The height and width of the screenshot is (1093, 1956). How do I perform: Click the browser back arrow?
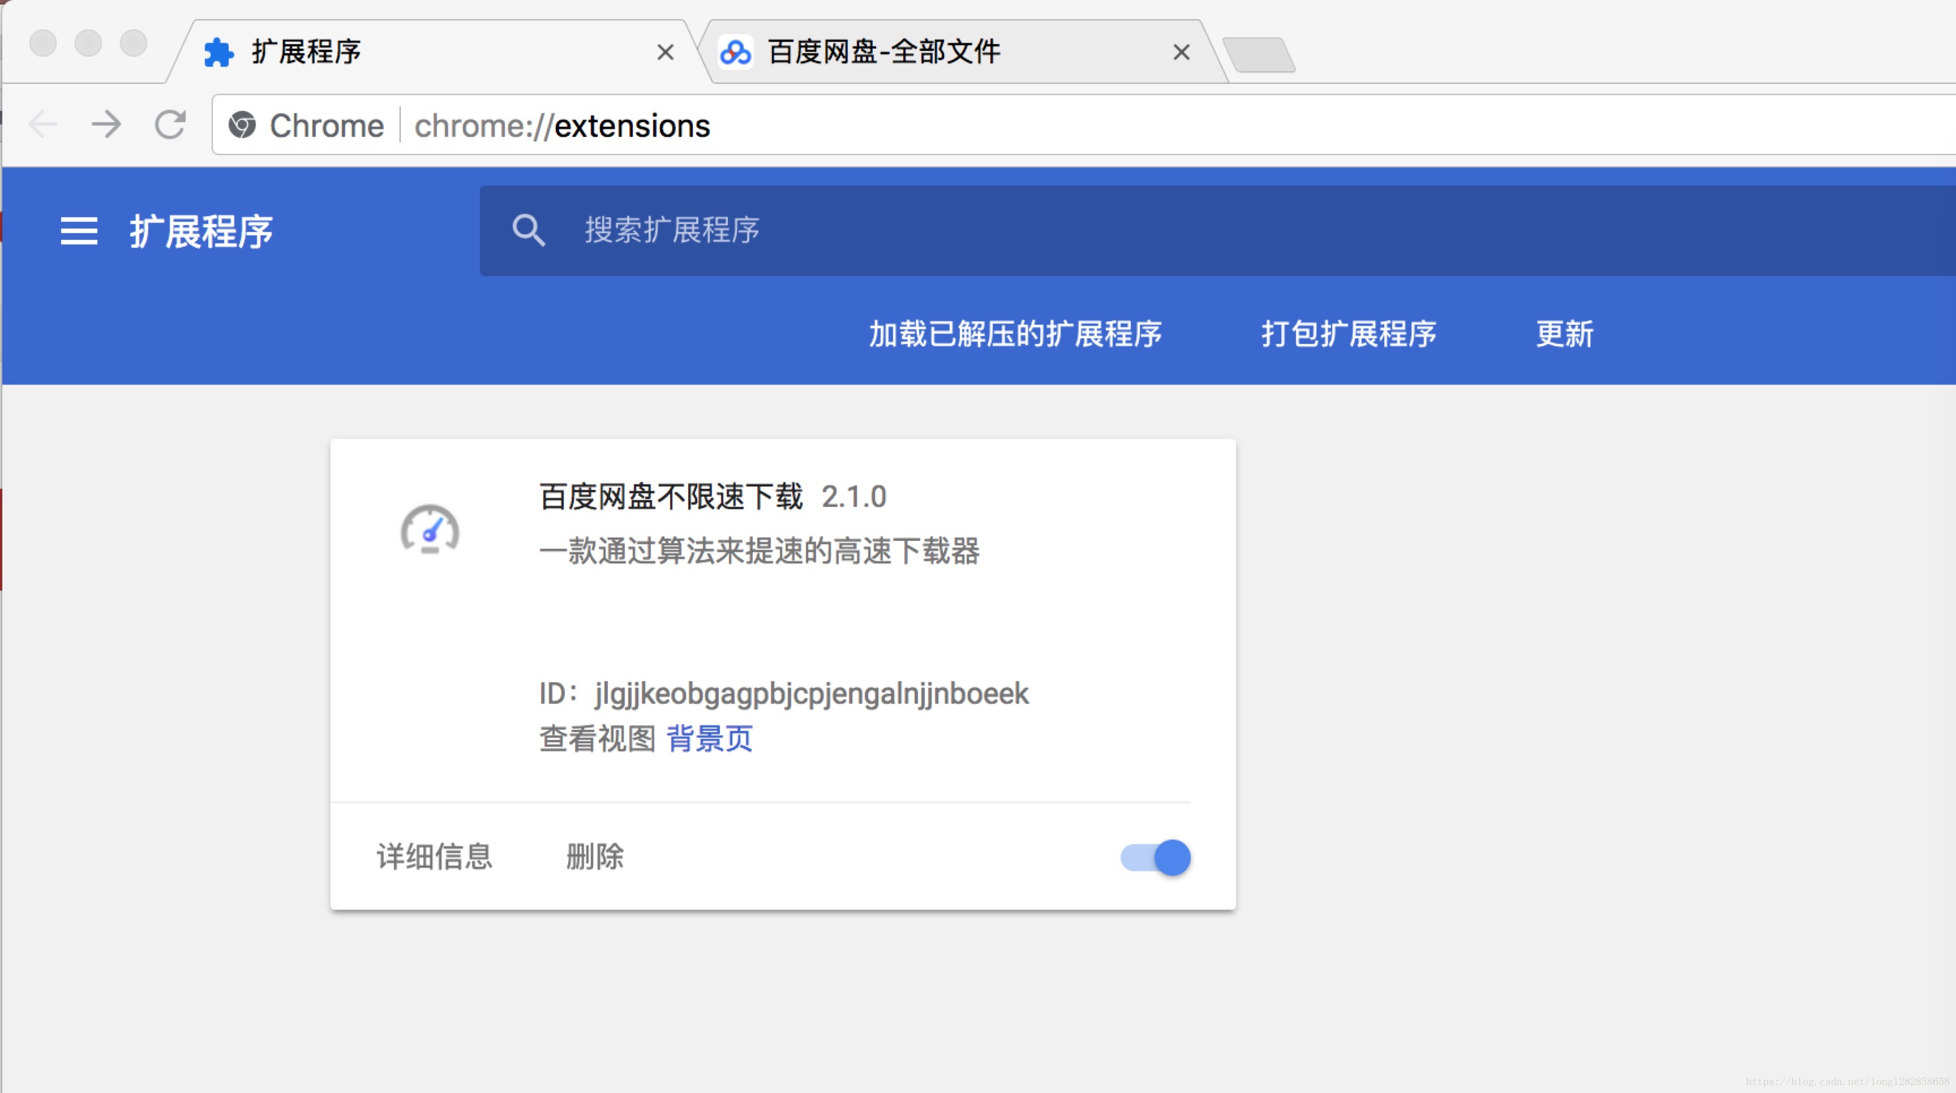tap(43, 125)
